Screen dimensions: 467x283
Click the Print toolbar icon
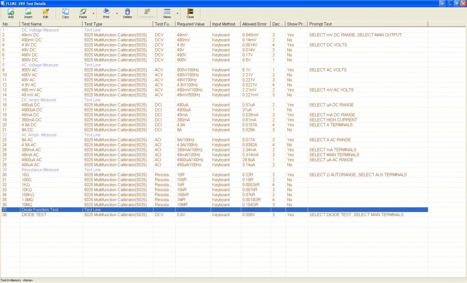[106, 11]
